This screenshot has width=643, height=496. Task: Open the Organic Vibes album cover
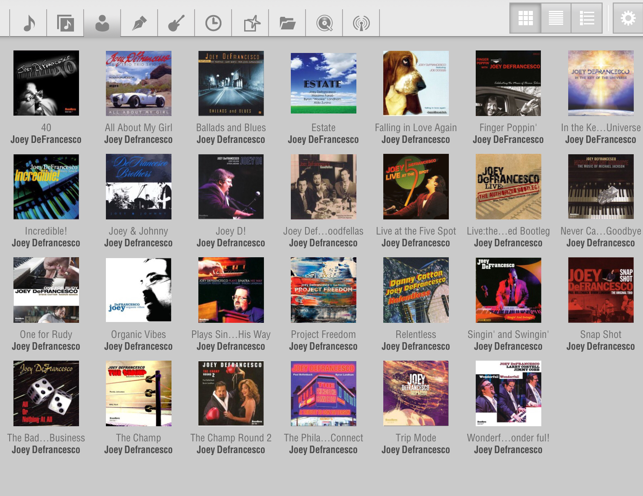[139, 290]
